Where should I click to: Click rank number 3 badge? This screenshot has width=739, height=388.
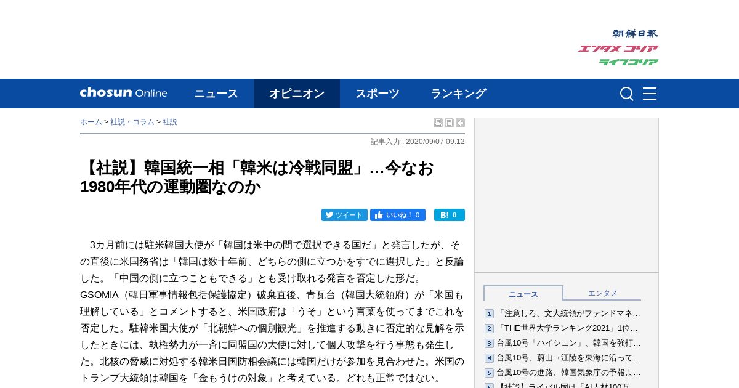pos(489,344)
